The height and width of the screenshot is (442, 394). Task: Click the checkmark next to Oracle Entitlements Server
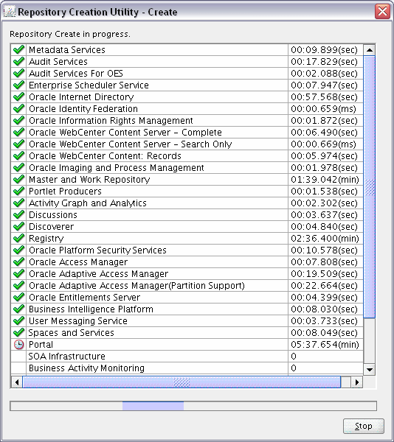tap(18, 298)
